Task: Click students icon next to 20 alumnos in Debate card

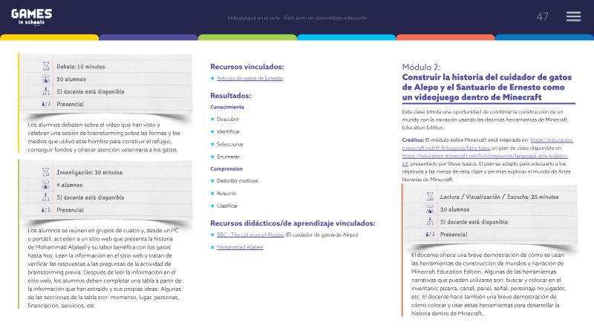Action: pos(46,79)
